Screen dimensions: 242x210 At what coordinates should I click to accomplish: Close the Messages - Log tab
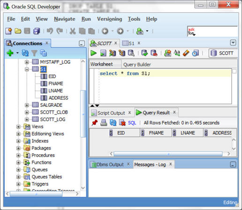coord(171,164)
